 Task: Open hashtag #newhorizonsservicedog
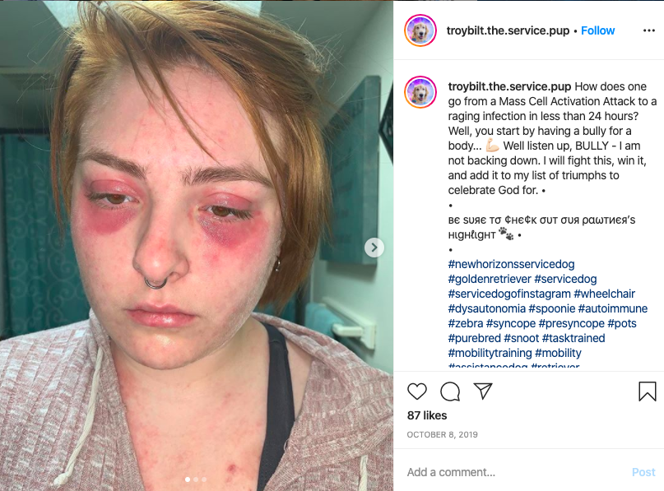[511, 264]
